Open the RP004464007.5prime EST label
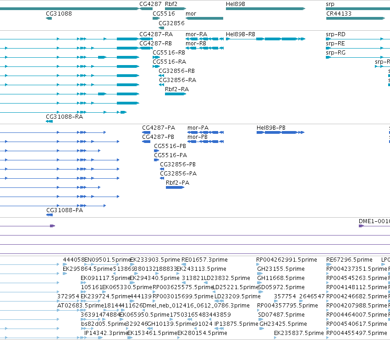The image size is (390, 340). coord(357,315)
